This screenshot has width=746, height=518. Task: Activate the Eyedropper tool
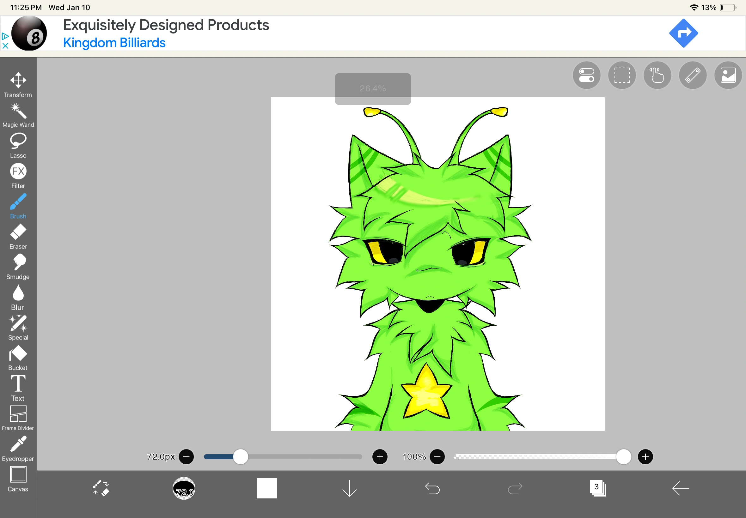tap(18, 448)
